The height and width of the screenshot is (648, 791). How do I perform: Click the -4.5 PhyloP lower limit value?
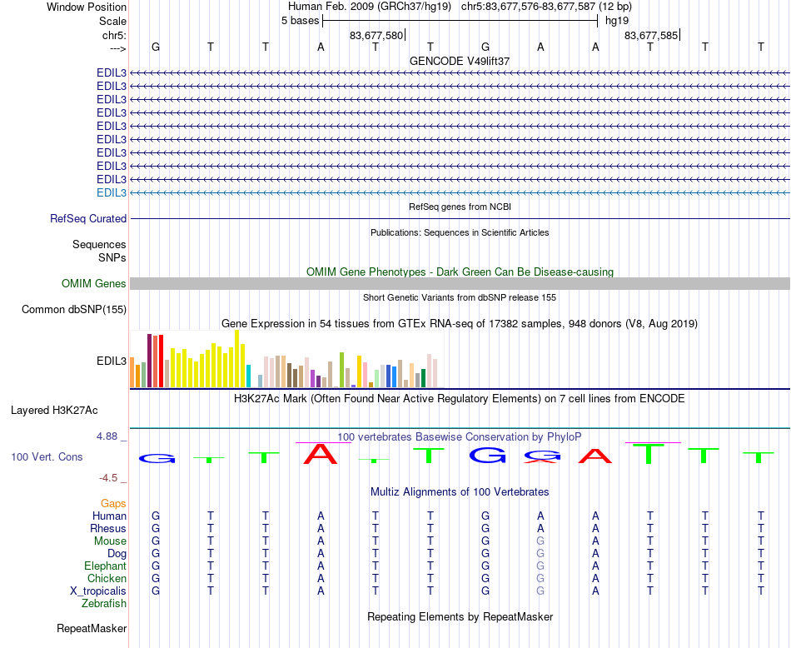coord(108,478)
